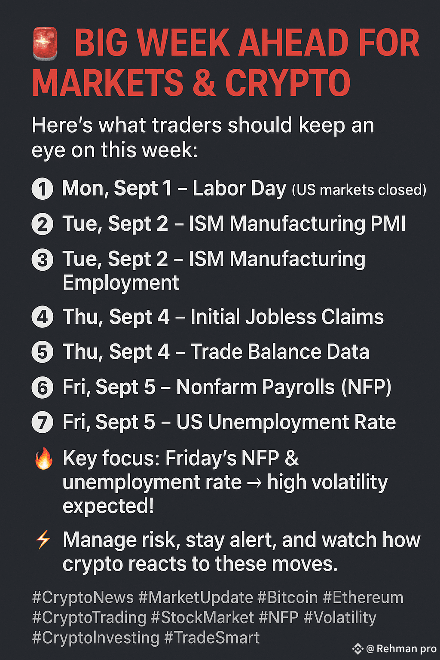Select the number 7 circle icon
Screen dimensions: 440x660
pyautogui.click(x=43, y=422)
